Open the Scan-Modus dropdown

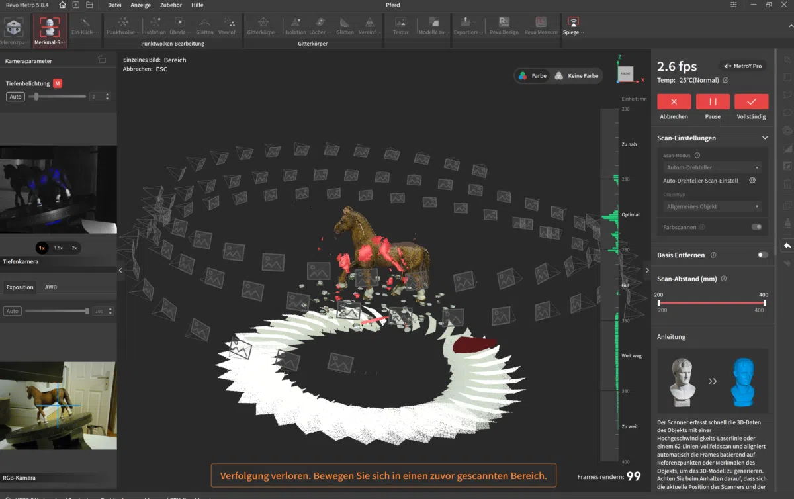(x=712, y=167)
